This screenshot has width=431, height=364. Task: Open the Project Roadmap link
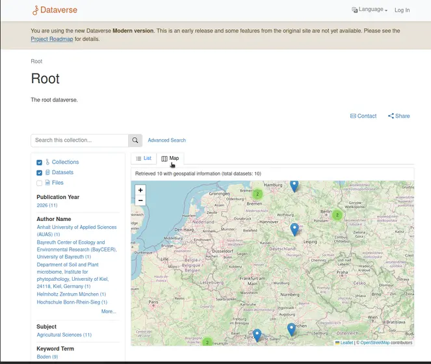[52, 39]
